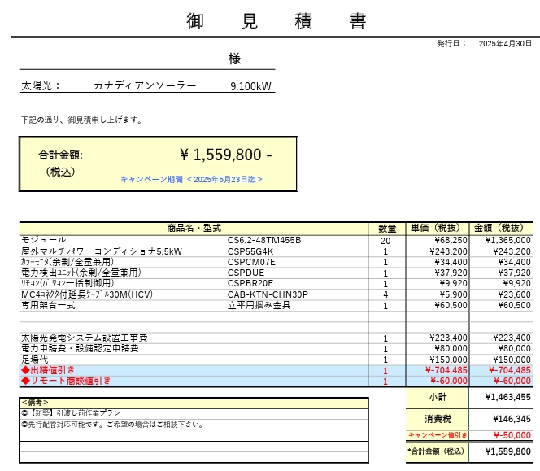Select the モジュール product name
Viewport: 540px width, 471px height.
pos(44,240)
